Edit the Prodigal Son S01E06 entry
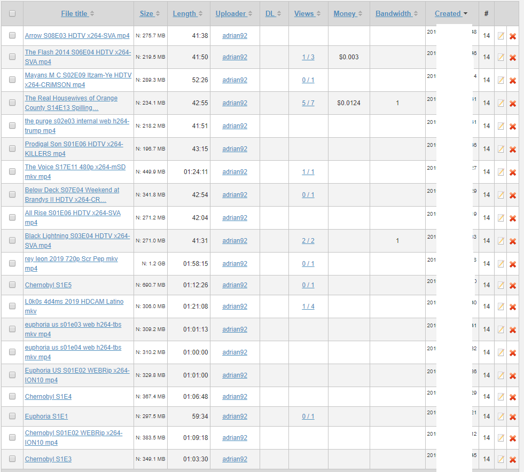 (500, 148)
